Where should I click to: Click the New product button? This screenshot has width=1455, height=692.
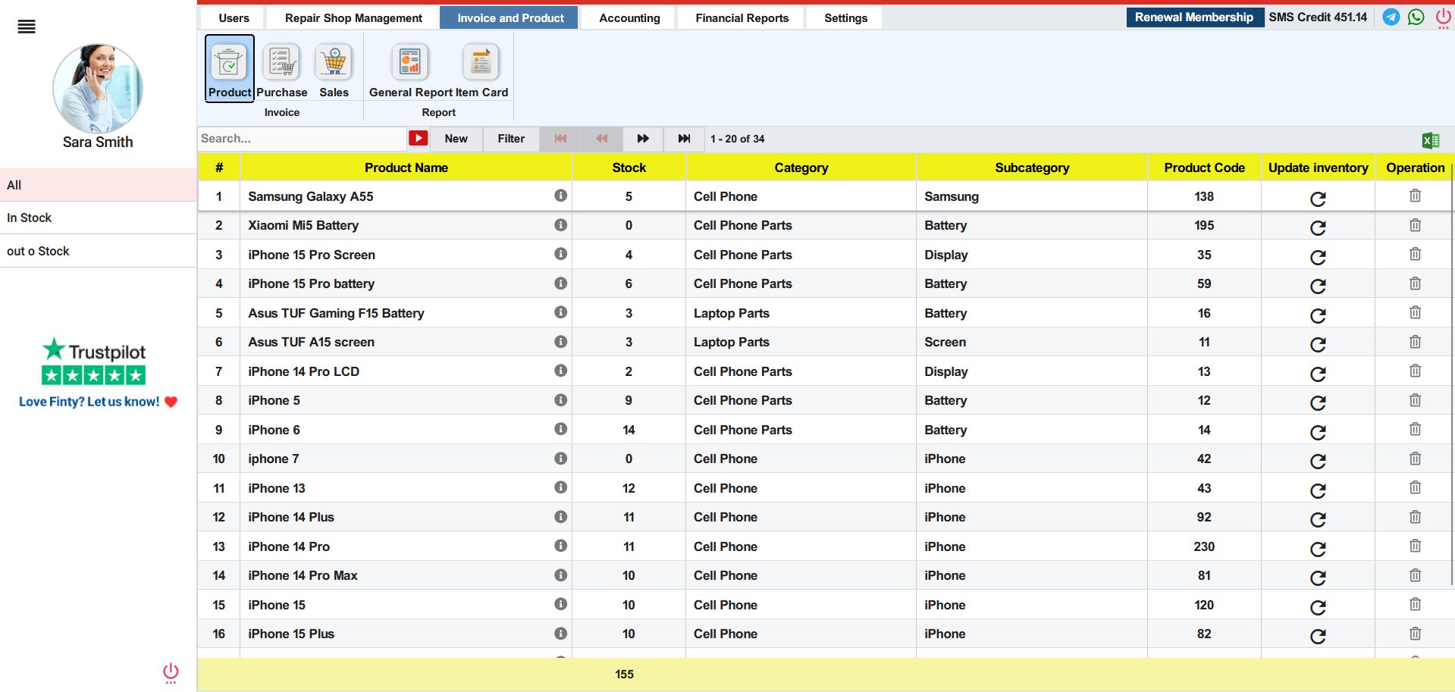456,139
